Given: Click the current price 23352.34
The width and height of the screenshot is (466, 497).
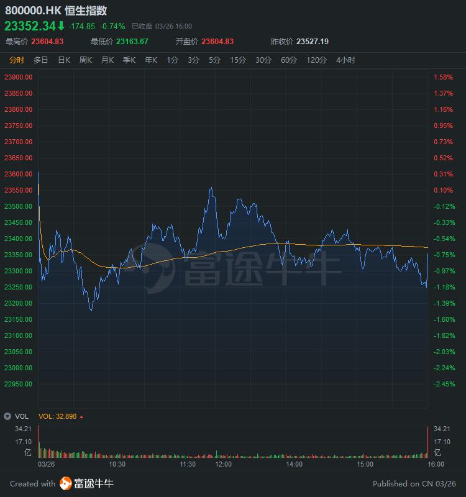Looking at the screenshot, I should (x=30, y=26).
